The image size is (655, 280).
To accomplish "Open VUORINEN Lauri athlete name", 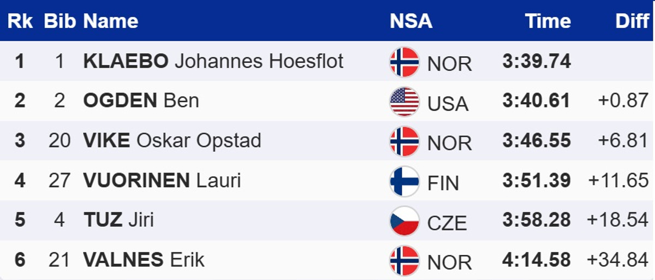I will point(162,181).
